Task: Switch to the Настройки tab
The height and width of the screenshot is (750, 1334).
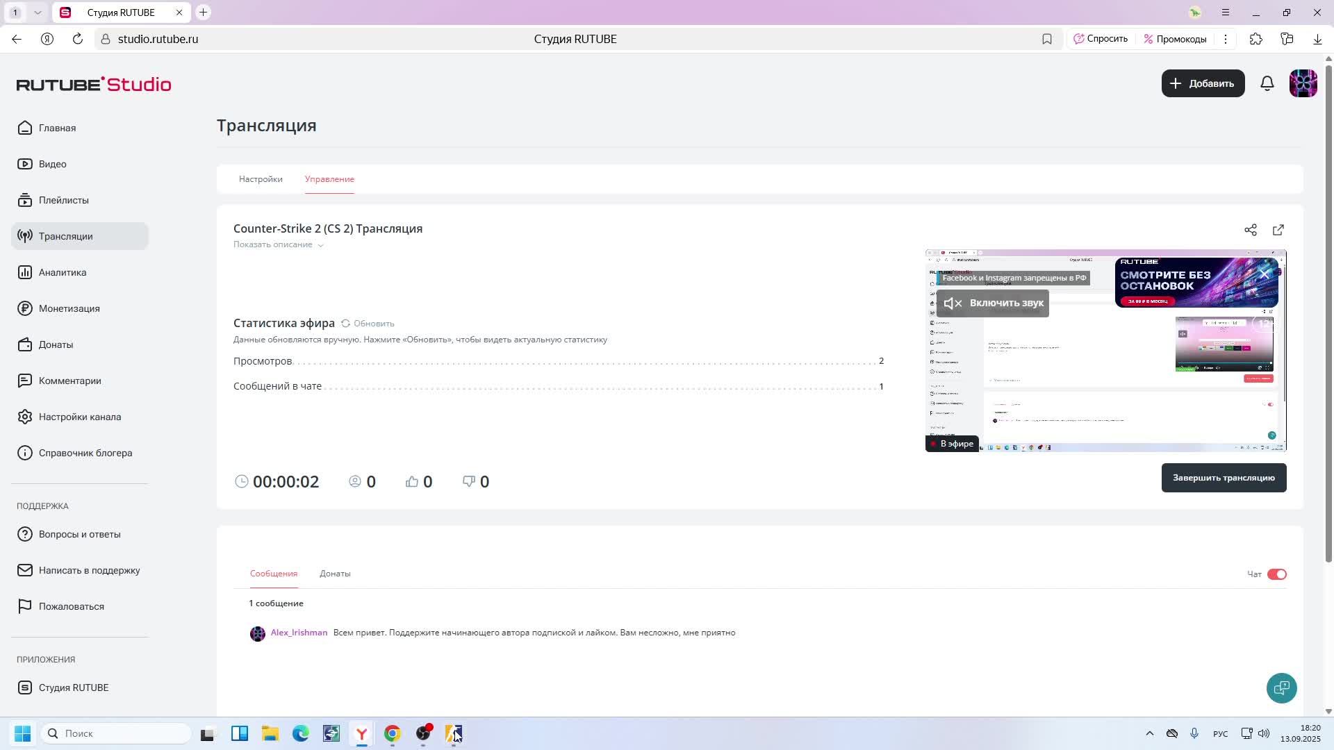Action: [261, 179]
